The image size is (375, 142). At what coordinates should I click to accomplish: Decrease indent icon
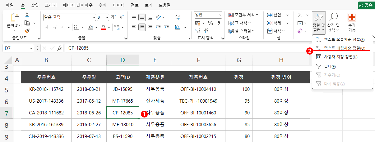158,27
